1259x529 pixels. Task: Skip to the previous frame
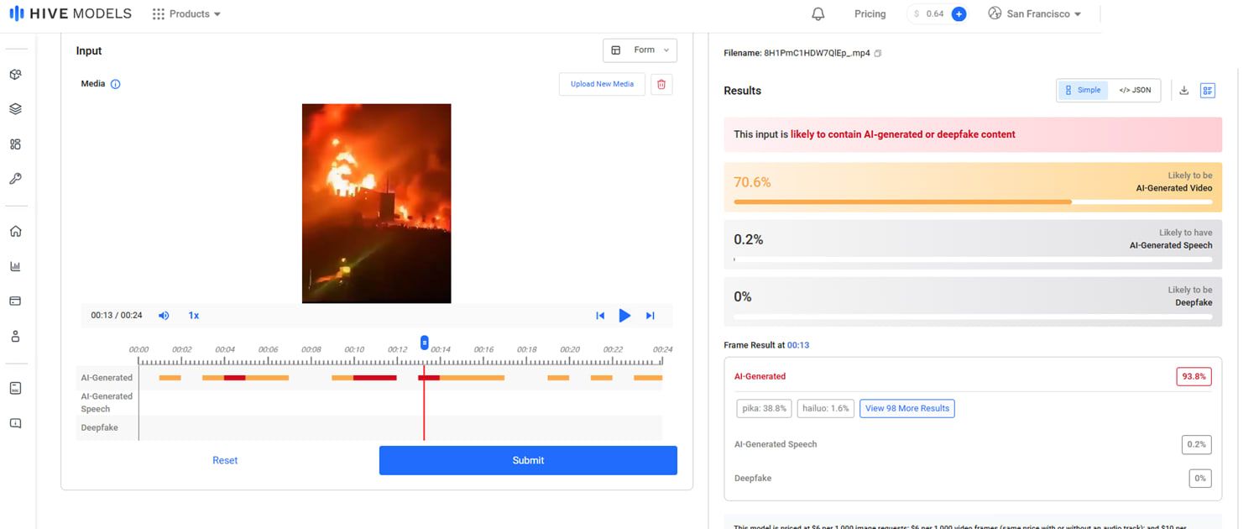click(x=600, y=316)
